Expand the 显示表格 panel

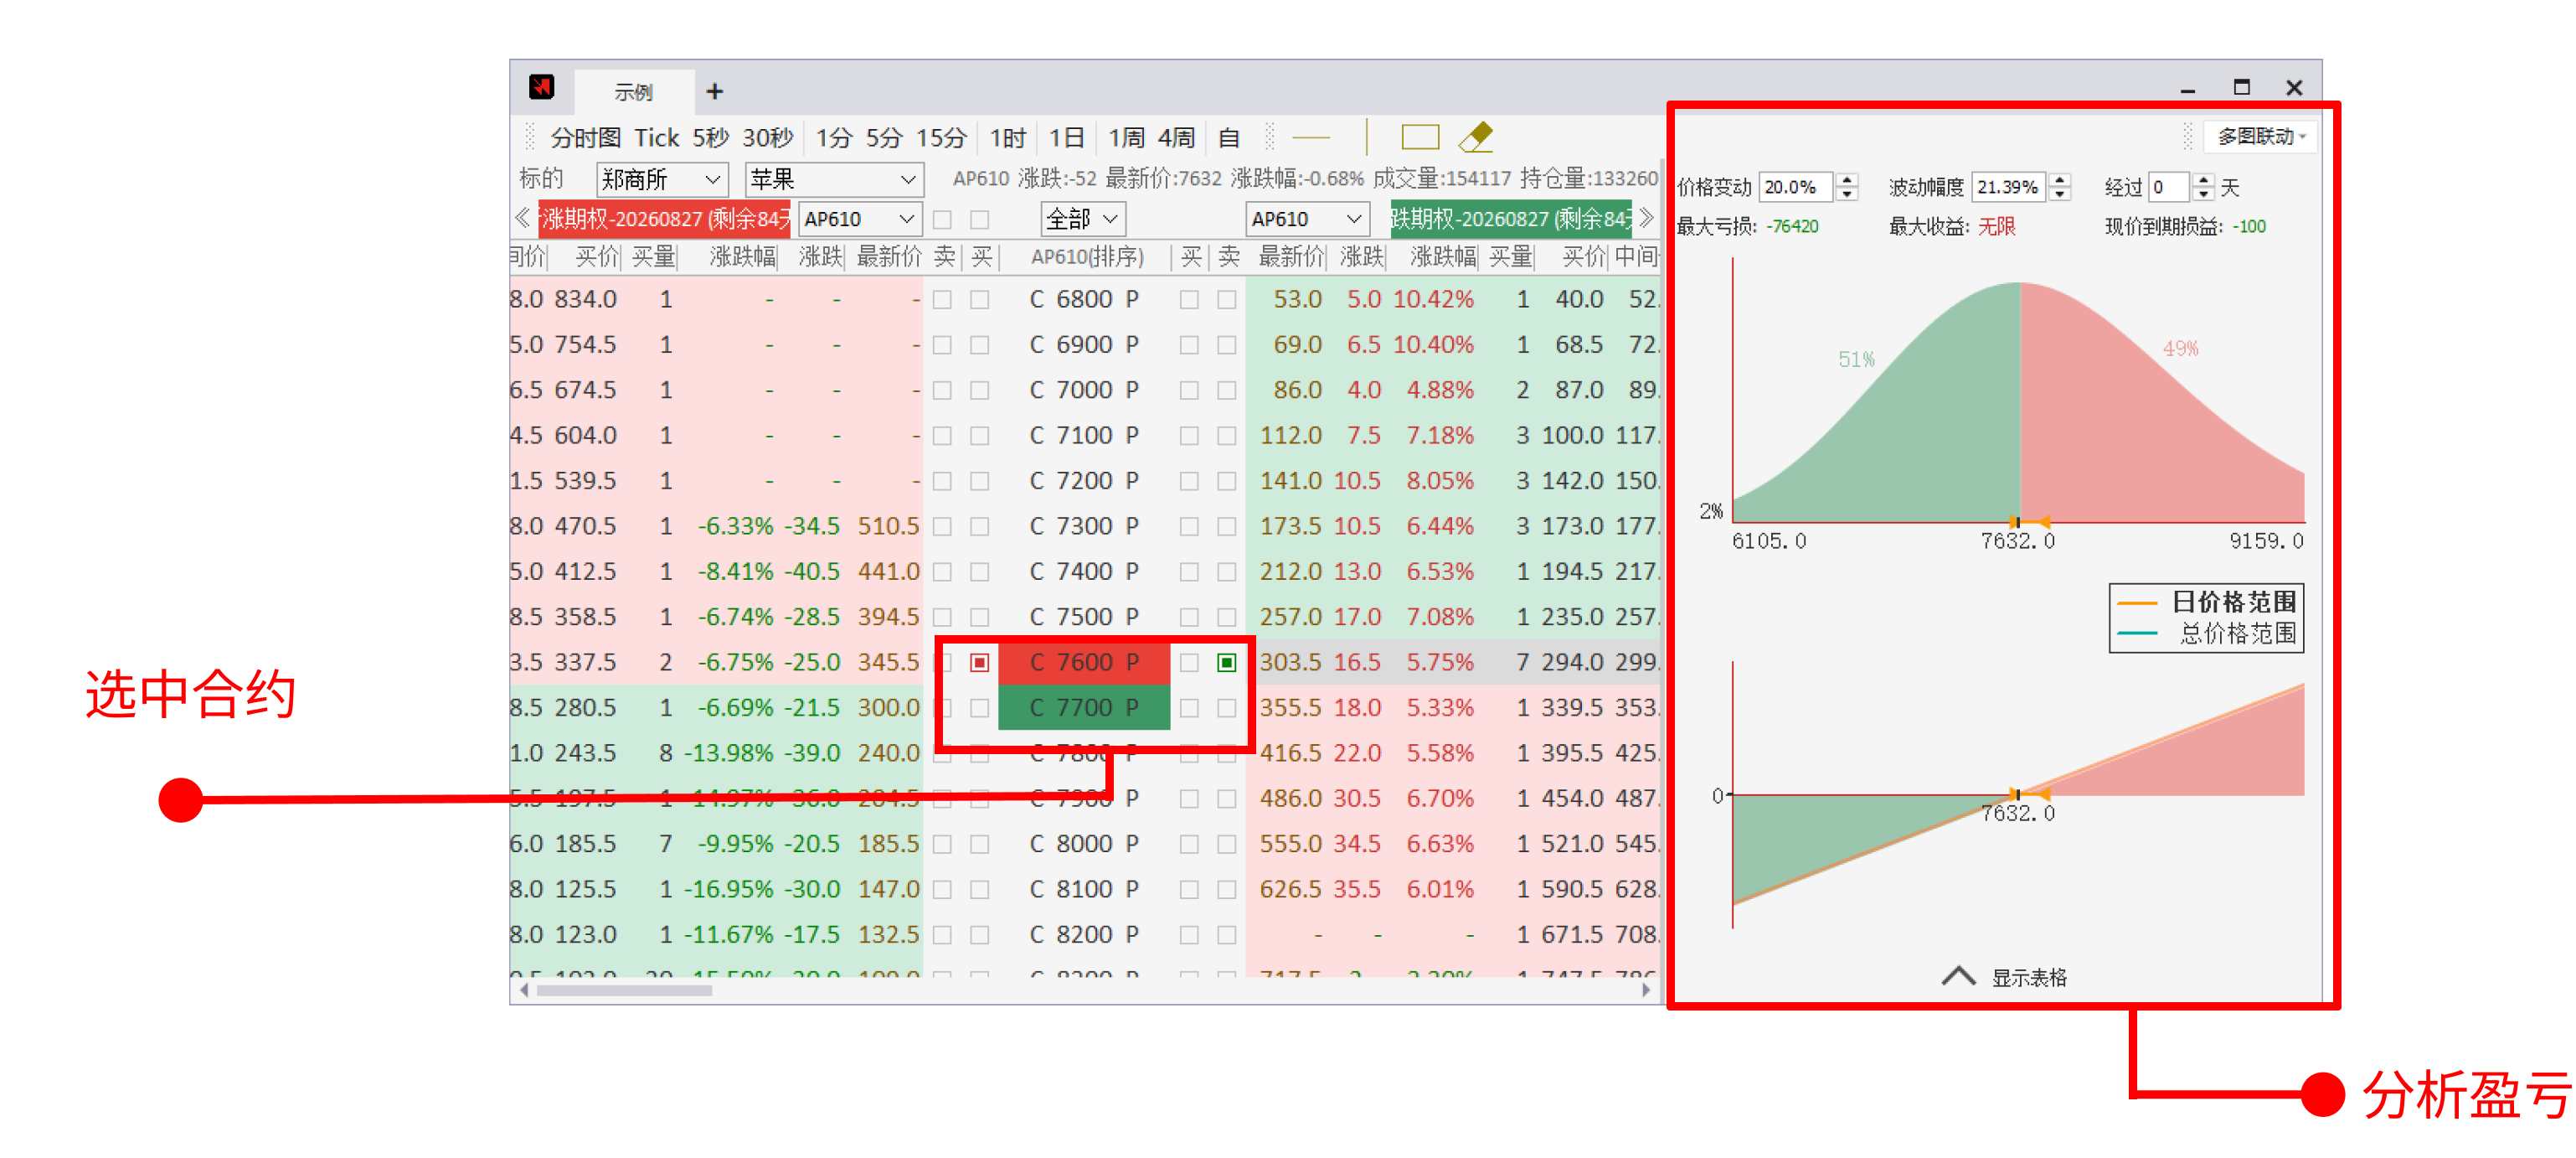pos(2005,977)
